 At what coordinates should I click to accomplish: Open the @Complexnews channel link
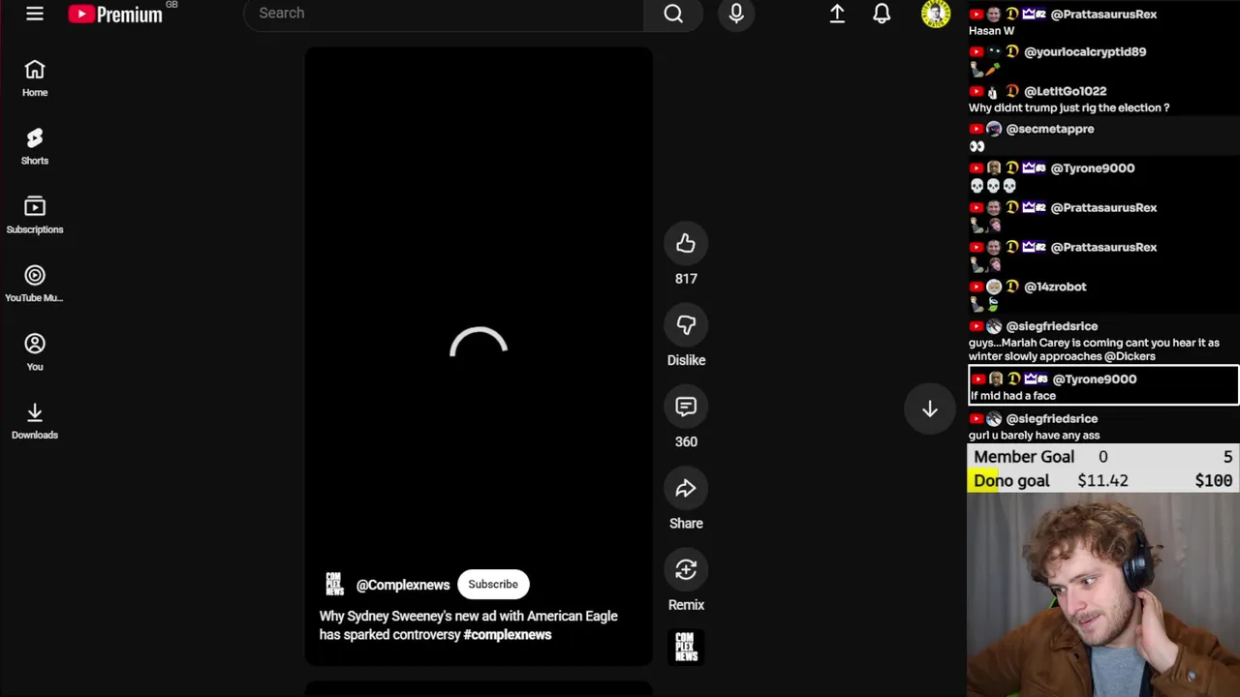(x=403, y=585)
